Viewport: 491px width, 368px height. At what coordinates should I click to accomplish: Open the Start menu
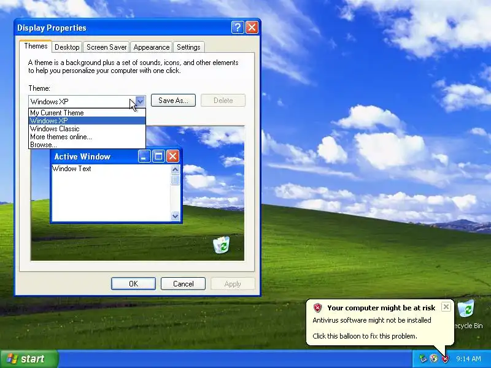click(29, 359)
